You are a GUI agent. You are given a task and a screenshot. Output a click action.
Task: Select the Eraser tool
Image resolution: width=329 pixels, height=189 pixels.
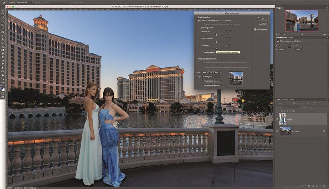(x=2, y=46)
